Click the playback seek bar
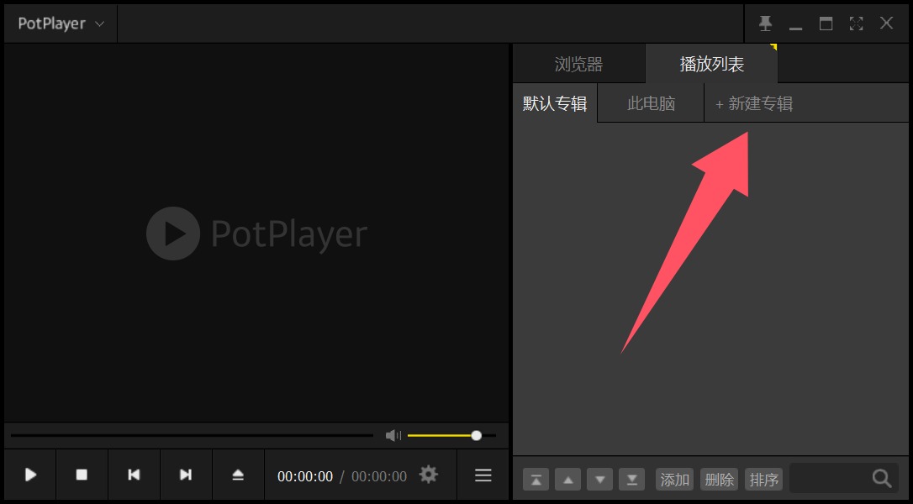Screen dimensions: 913x504 192,435
